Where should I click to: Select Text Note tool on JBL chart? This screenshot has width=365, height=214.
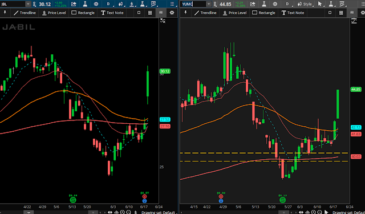[x=112, y=13]
